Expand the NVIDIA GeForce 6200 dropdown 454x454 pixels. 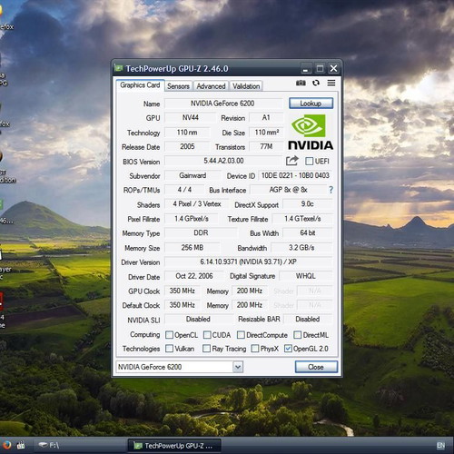(x=238, y=367)
